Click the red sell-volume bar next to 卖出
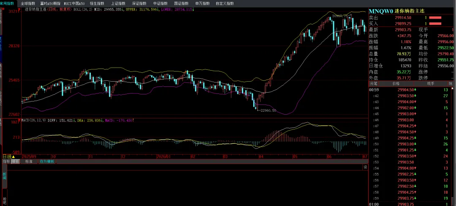 point(435,18)
